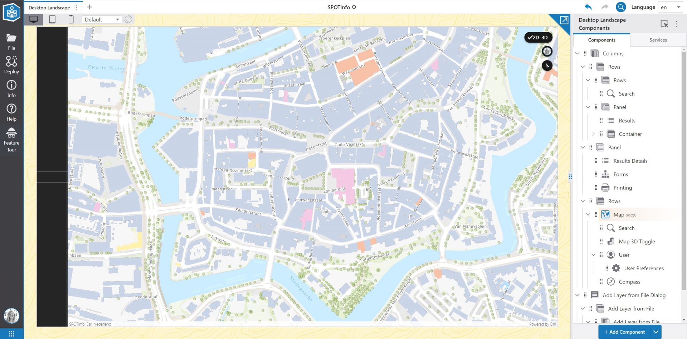Toggle the screen rotation icon
The height and width of the screenshot is (339, 687).
pos(128,20)
